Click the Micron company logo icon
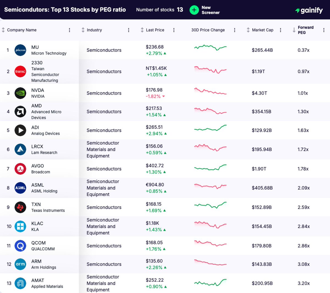Screen dimensions: 330x293 point(20,50)
